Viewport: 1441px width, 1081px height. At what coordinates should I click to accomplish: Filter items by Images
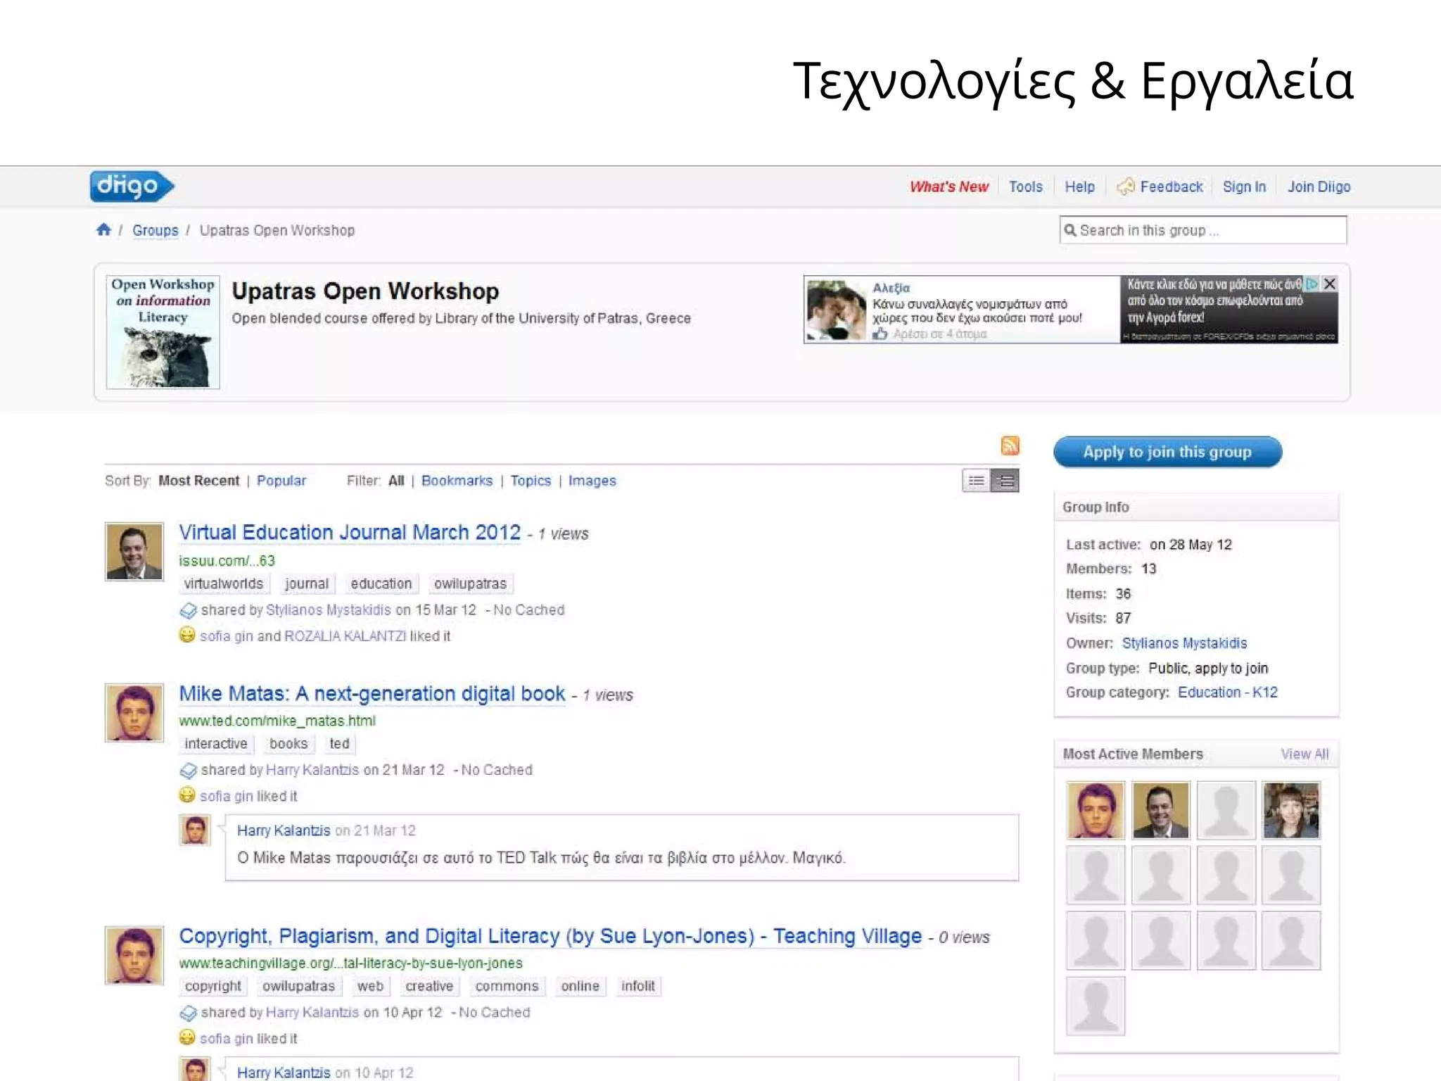click(592, 481)
